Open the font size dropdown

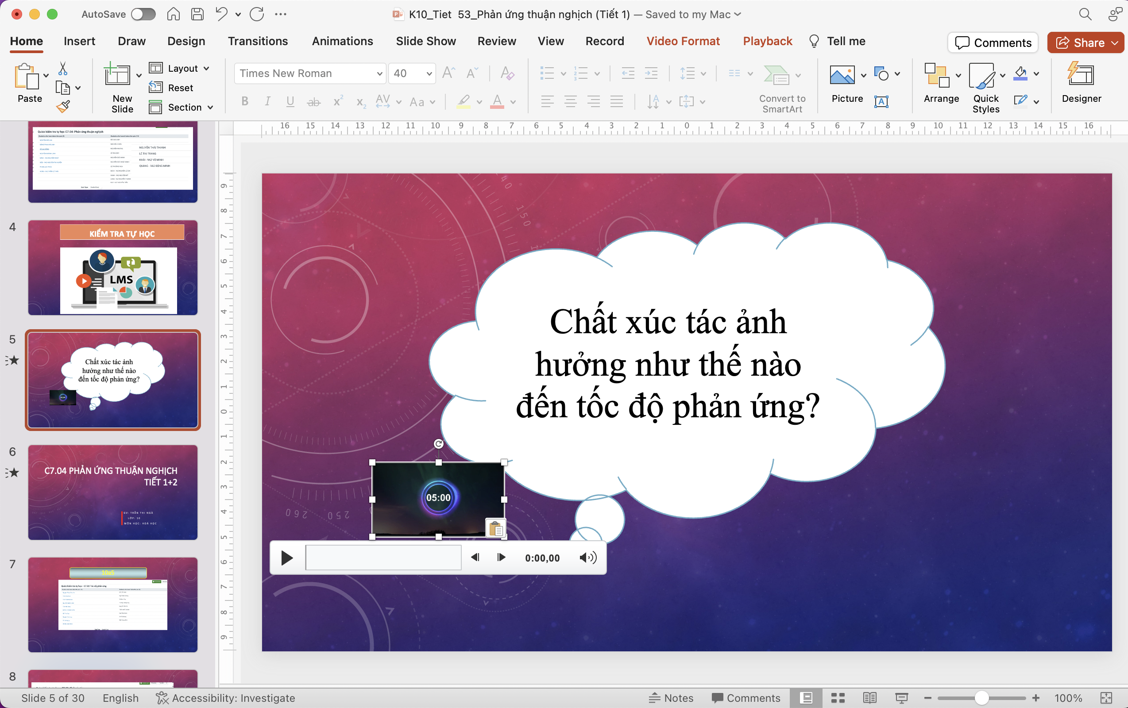[x=429, y=73]
